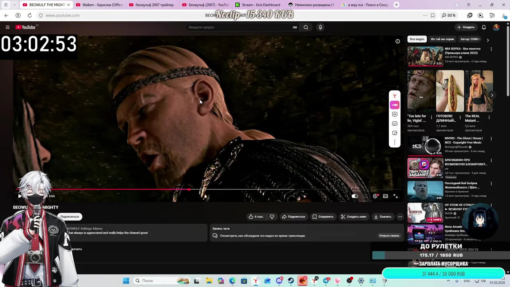The image size is (510, 287).
Task: Select the Все видео filter chip
Action: (x=417, y=39)
